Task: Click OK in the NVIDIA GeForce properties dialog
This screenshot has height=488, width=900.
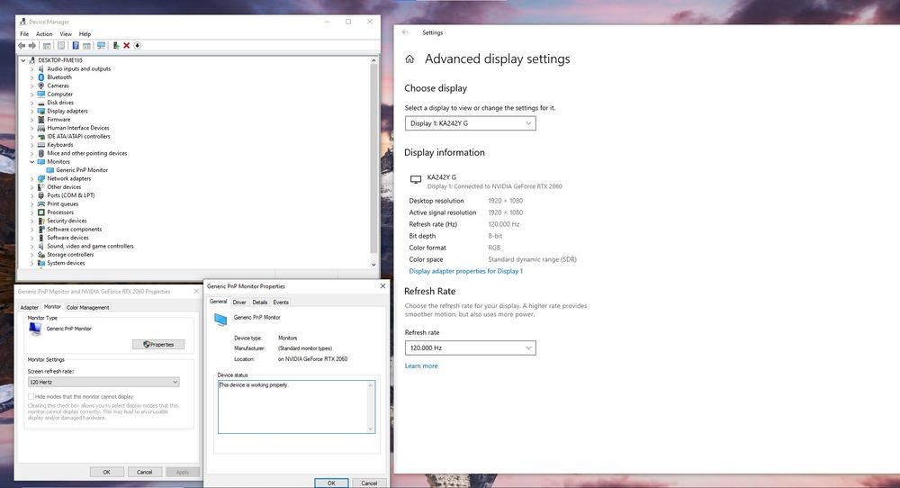Action: coord(107,472)
